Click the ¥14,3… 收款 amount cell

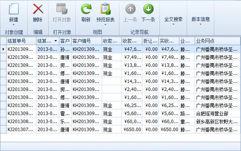point(132,81)
